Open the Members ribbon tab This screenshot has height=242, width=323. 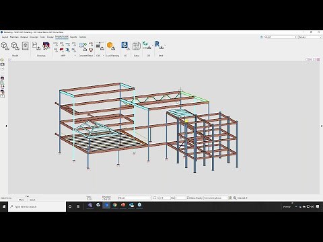[x=14, y=37]
